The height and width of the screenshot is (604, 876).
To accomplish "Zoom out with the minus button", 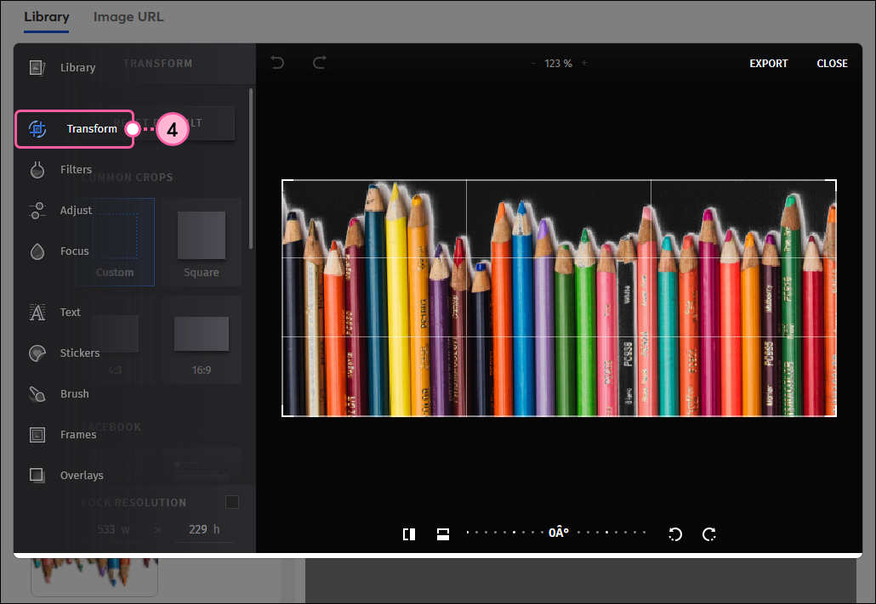I will coord(533,64).
